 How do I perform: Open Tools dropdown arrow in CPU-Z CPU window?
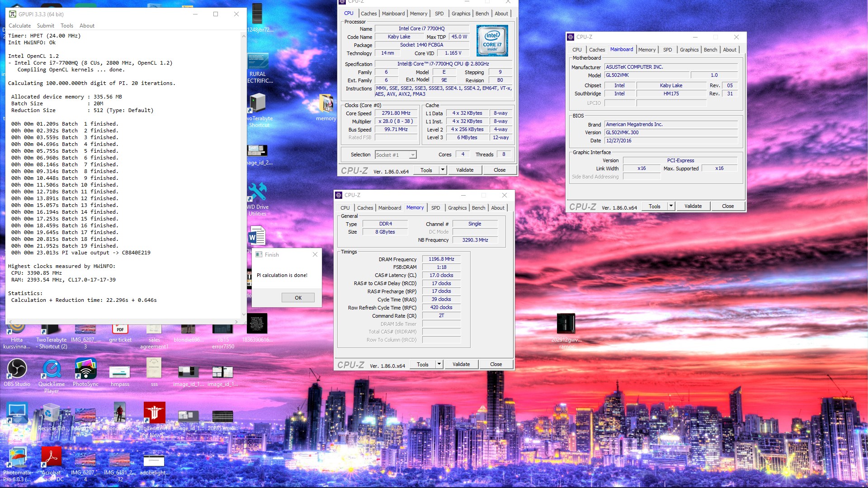tap(443, 170)
